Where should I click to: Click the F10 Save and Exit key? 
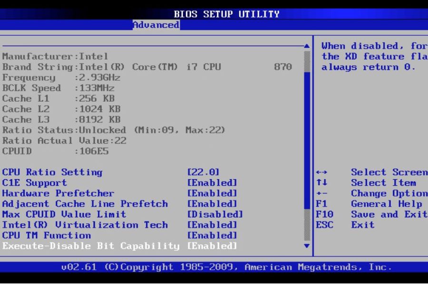pos(324,214)
